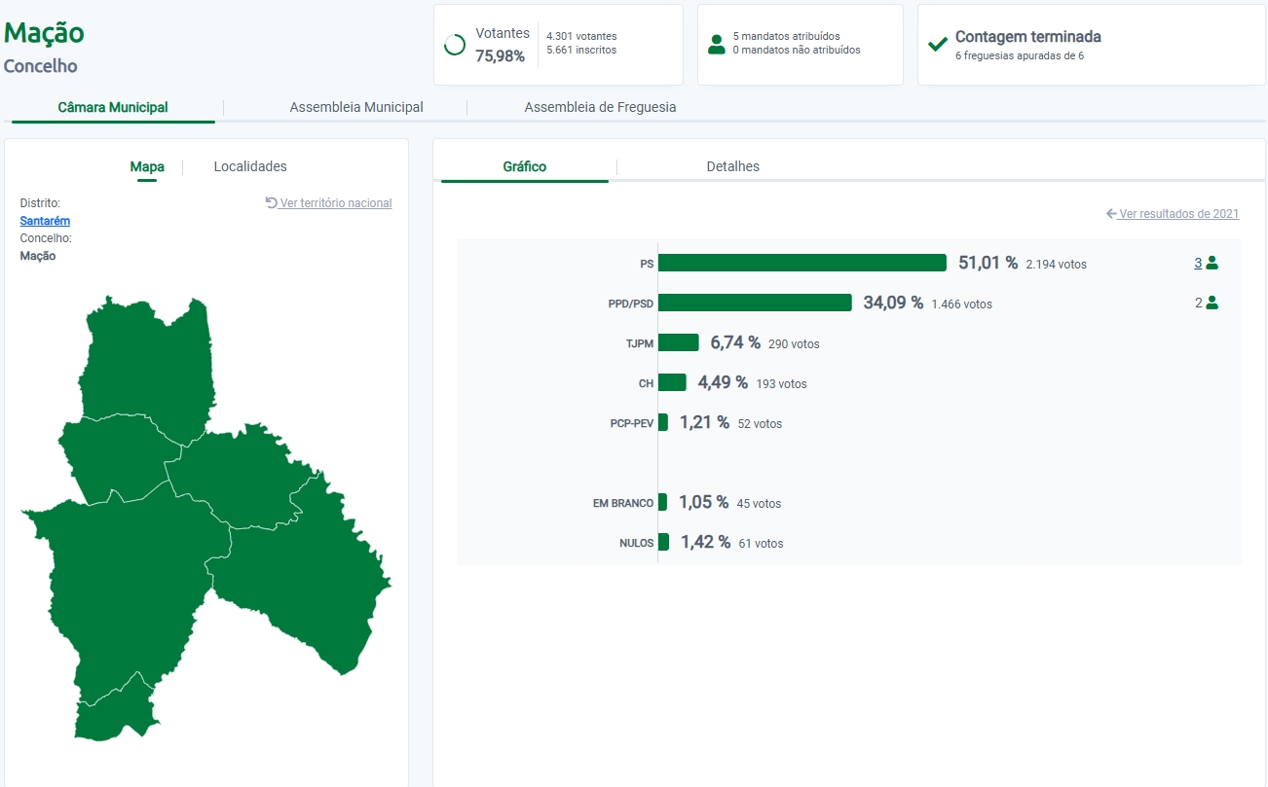
Task: Switch to Assembleia Municipal tab
Action: tap(356, 107)
